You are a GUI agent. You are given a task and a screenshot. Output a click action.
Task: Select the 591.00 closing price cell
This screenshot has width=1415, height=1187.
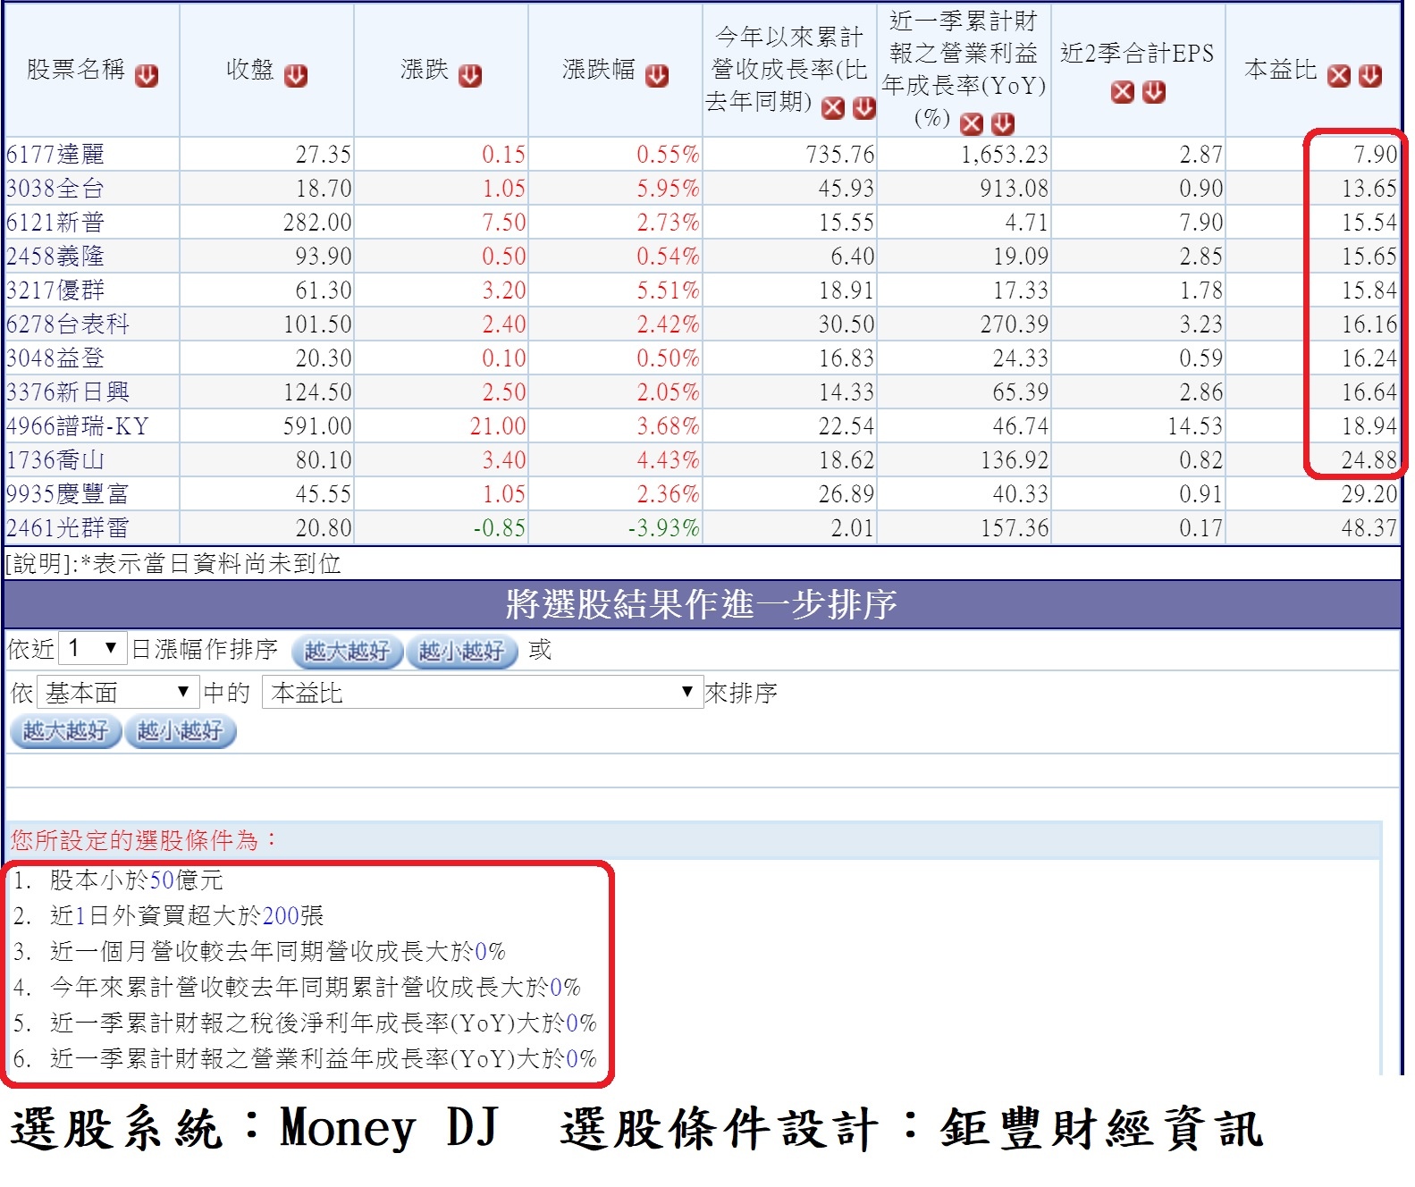click(266, 426)
